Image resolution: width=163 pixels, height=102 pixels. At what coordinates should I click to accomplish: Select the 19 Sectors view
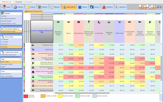(x=11, y=47)
